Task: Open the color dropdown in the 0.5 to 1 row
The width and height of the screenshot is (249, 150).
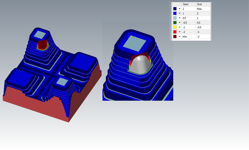Action: coord(180,18)
